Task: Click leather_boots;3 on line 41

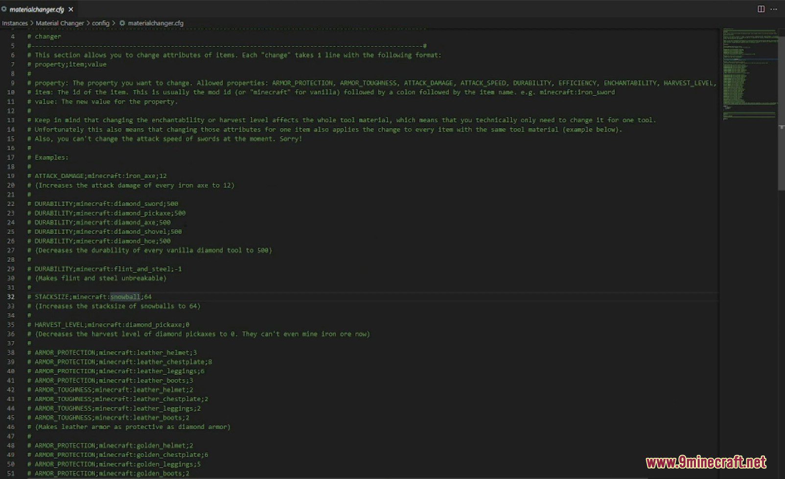Action: click(165, 381)
